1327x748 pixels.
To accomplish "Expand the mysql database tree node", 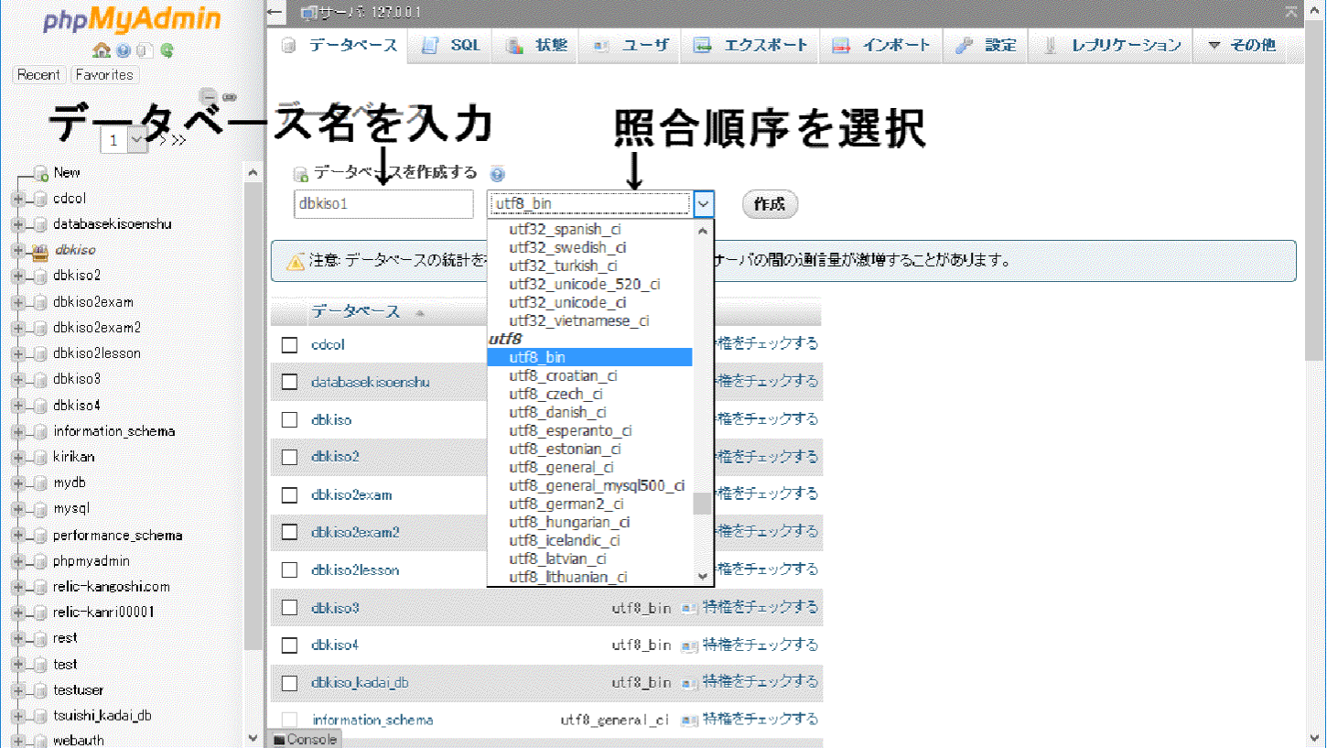I will pyautogui.click(x=17, y=509).
